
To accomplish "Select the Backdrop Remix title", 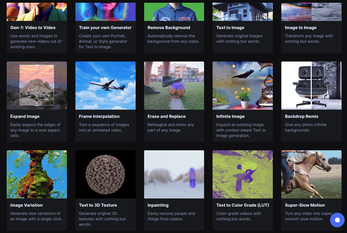I will (301, 116).
